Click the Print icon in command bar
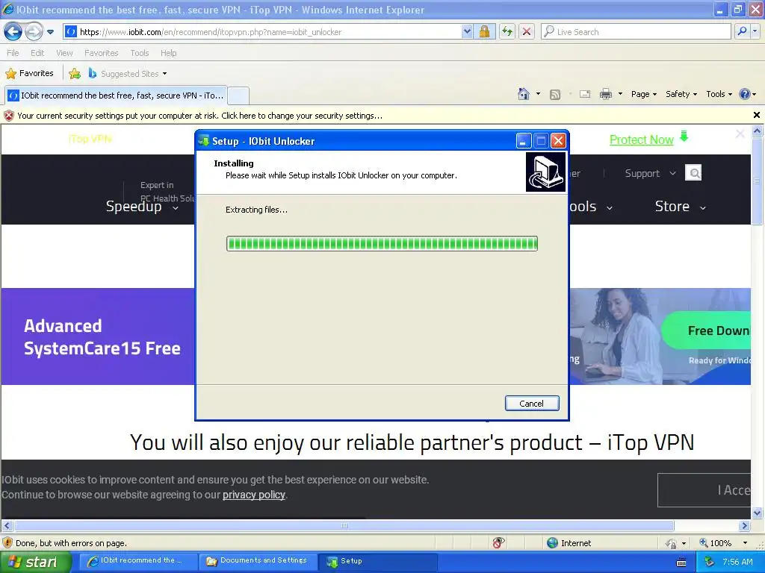765x573 pixels. pyautogui.click(x=605, y=94)
